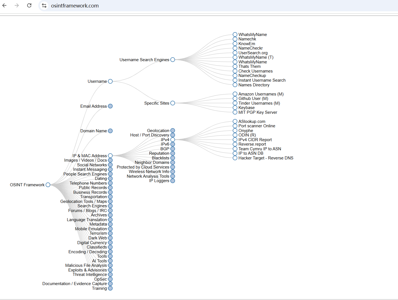Collapse the IPv4 node
The height and width of the screenshot is (300, 398).
click(x=173, y=140)
